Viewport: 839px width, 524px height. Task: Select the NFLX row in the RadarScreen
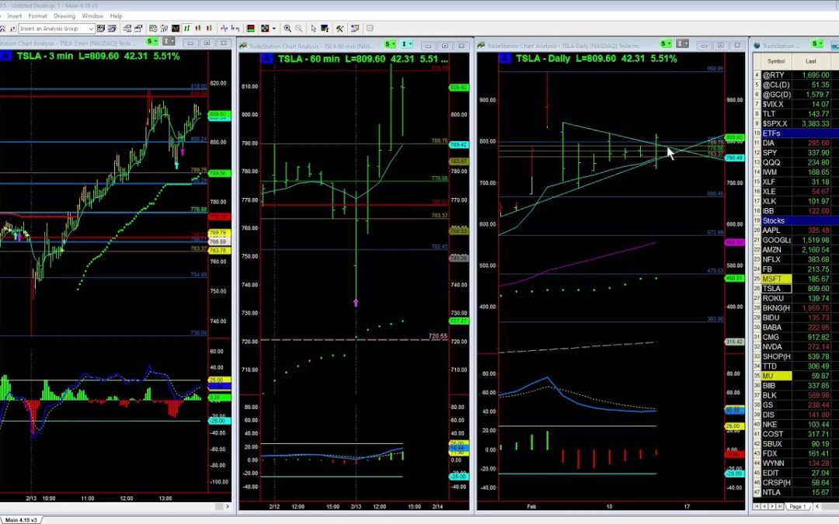[x=795, y=259]
